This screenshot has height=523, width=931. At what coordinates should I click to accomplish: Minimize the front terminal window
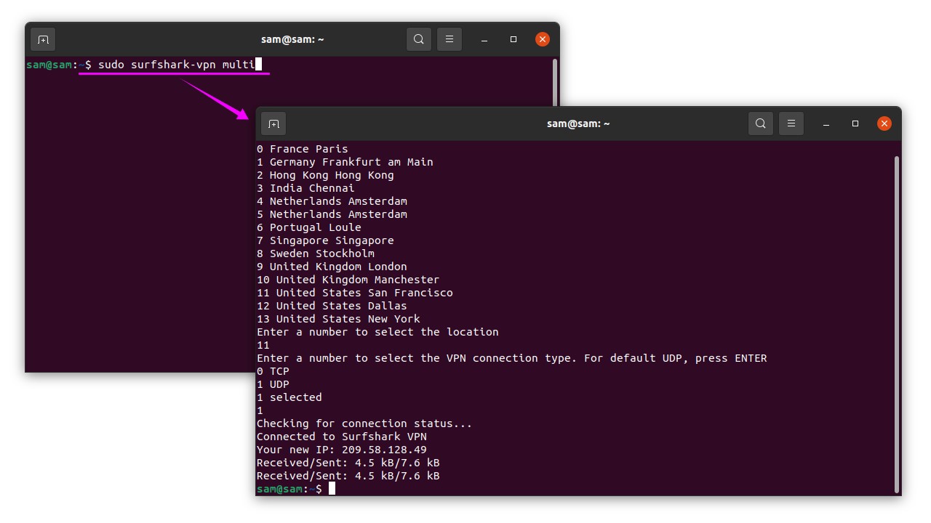(x=826, y=124)
